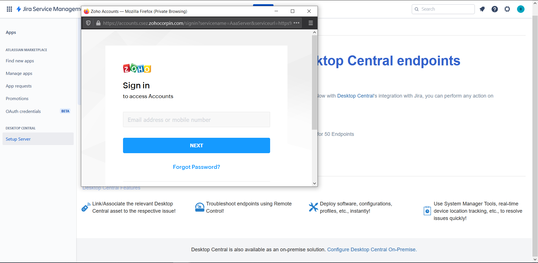Click the Zoho logo on sign-in page
Image resolution: width=538 pixels, height=263 pixels.
tap(137, 68)
